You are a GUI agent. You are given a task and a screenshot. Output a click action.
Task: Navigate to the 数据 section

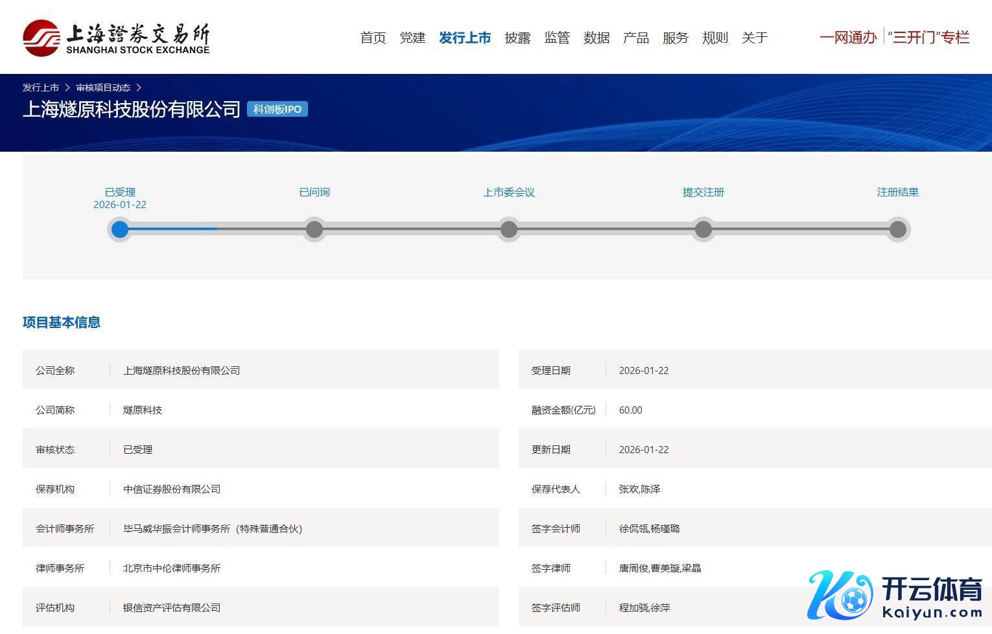(x=596, y=38)
